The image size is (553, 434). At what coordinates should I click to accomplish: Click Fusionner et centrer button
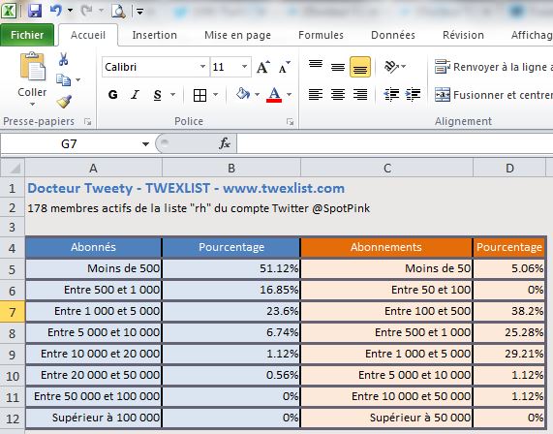[493, 95]
